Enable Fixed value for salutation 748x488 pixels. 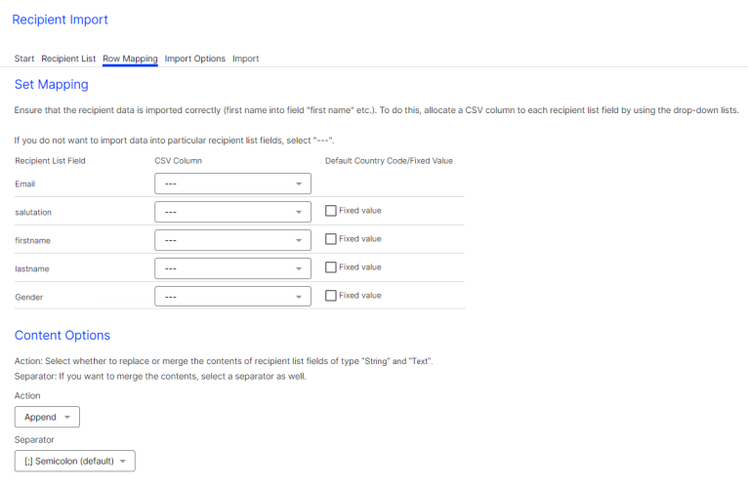click(x=330, y=211)
